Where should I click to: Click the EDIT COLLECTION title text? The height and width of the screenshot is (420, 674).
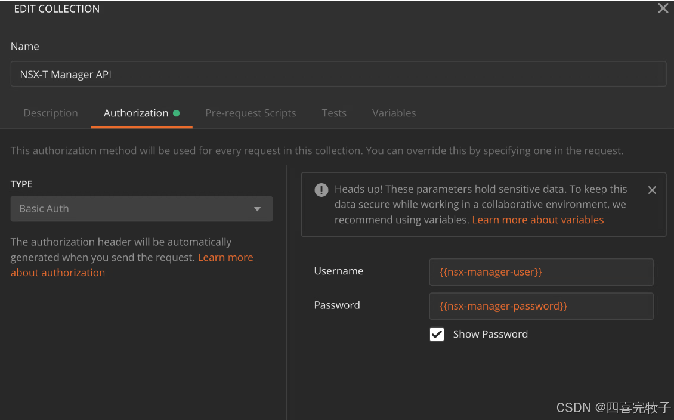click(57, 8)
